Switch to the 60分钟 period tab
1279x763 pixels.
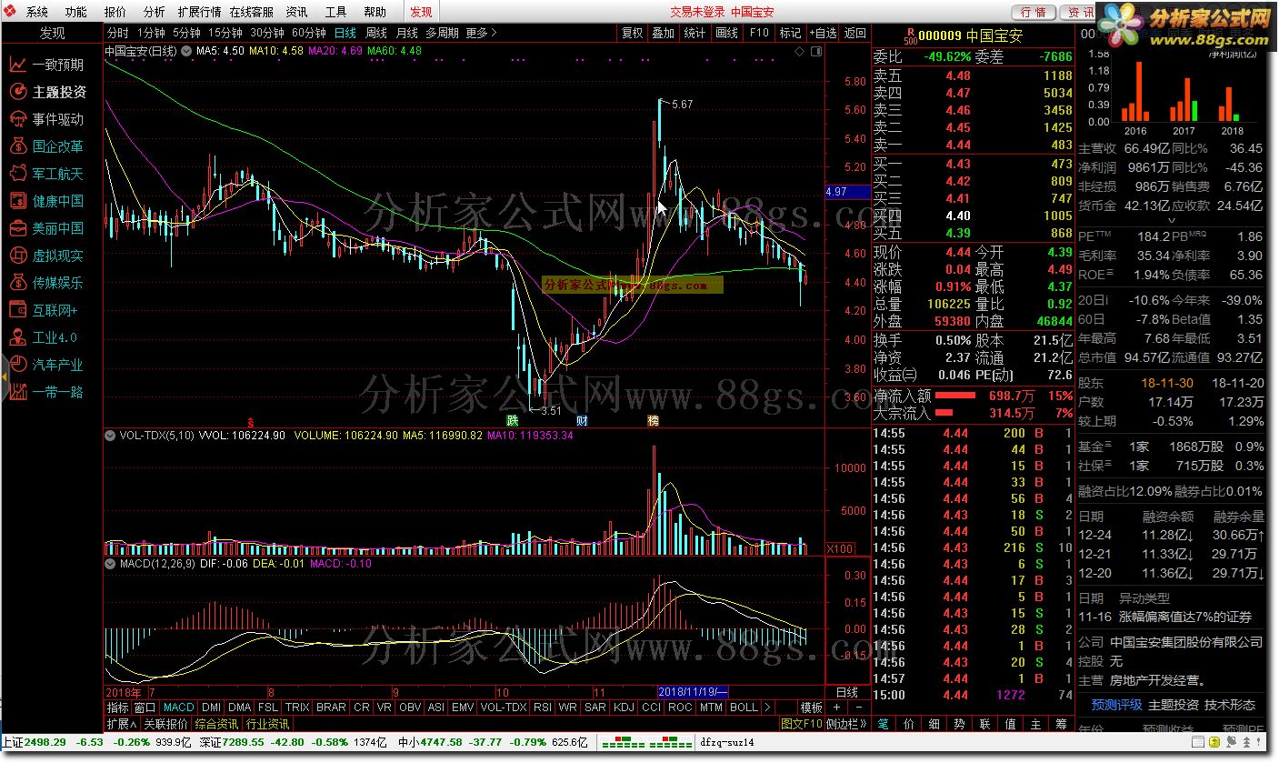pyautogui.click(x=307, y=33)
